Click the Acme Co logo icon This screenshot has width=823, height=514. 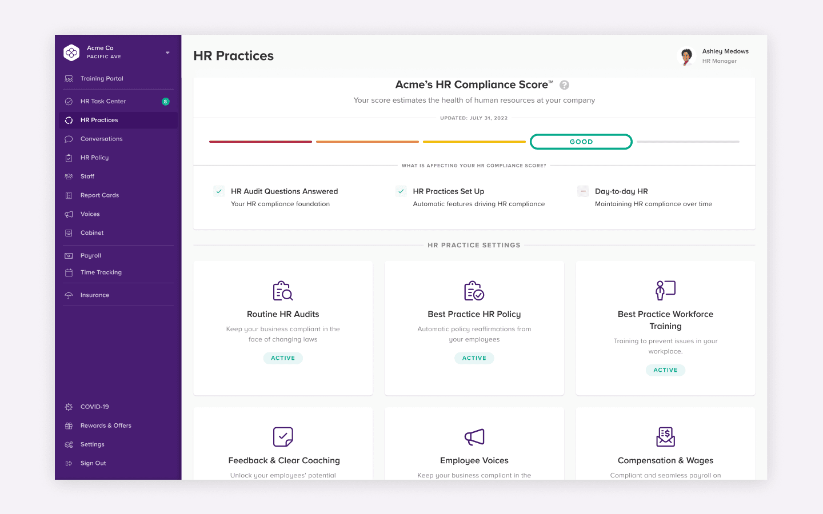tap(71, 53)
